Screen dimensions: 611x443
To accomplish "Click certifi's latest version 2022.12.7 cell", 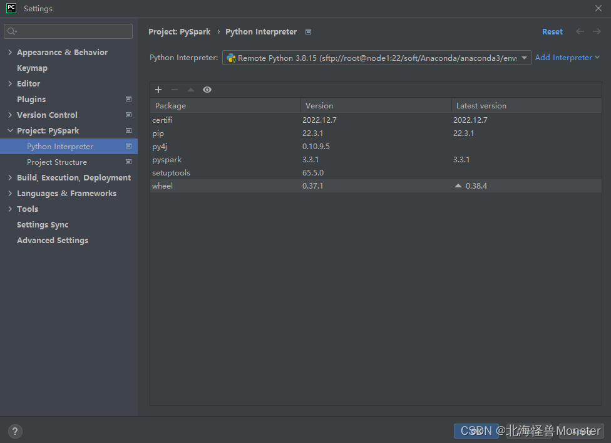I will pyautogui.click(x=470, y=120).
